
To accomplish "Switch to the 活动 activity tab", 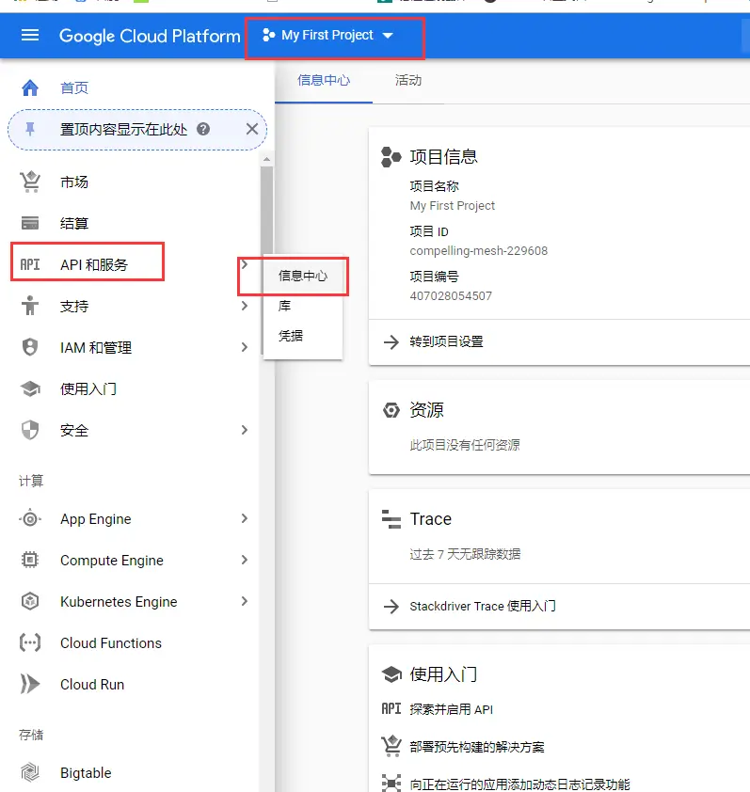I will tap(408, 80).
